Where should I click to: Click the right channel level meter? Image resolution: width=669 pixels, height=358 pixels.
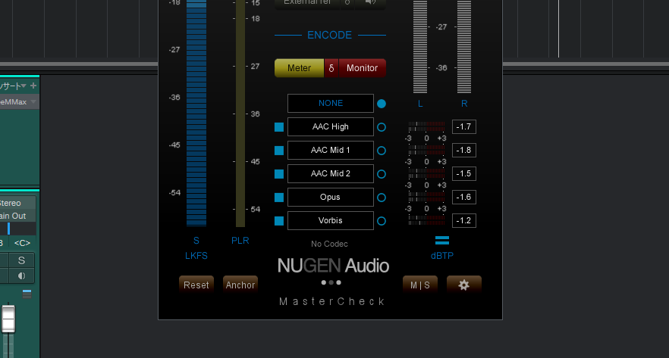[x=464, y=46]
